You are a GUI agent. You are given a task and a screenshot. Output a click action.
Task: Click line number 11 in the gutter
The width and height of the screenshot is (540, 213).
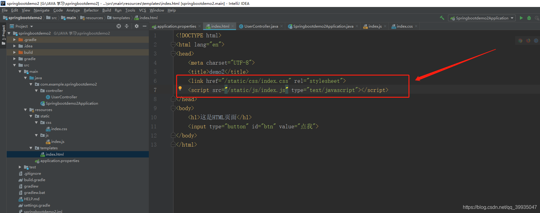(154, 127)
